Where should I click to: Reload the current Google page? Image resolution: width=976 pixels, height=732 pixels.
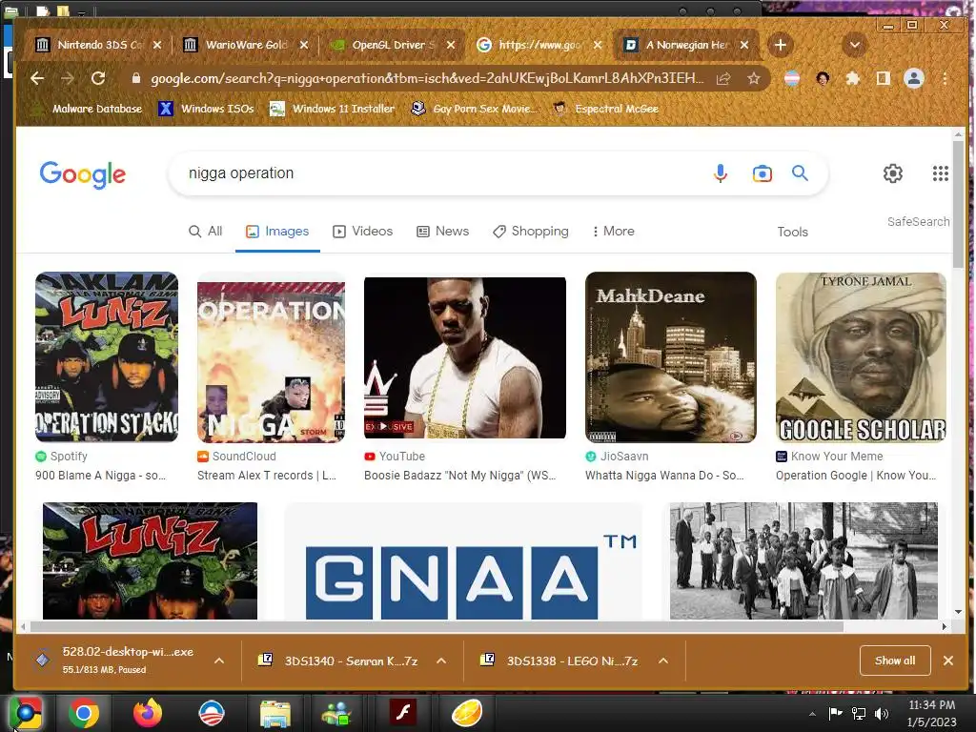tap(98, 78)
